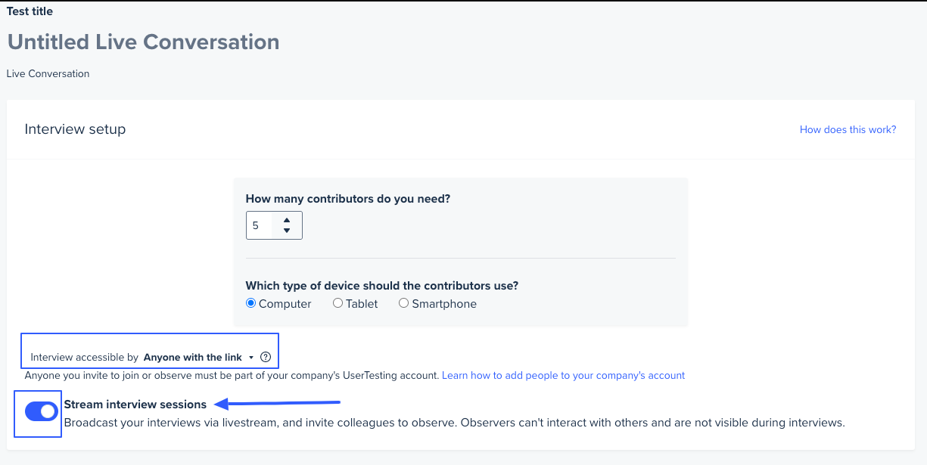Choose the Tablet device option
The width and height of the screenshot is (927, 465).
338,303
